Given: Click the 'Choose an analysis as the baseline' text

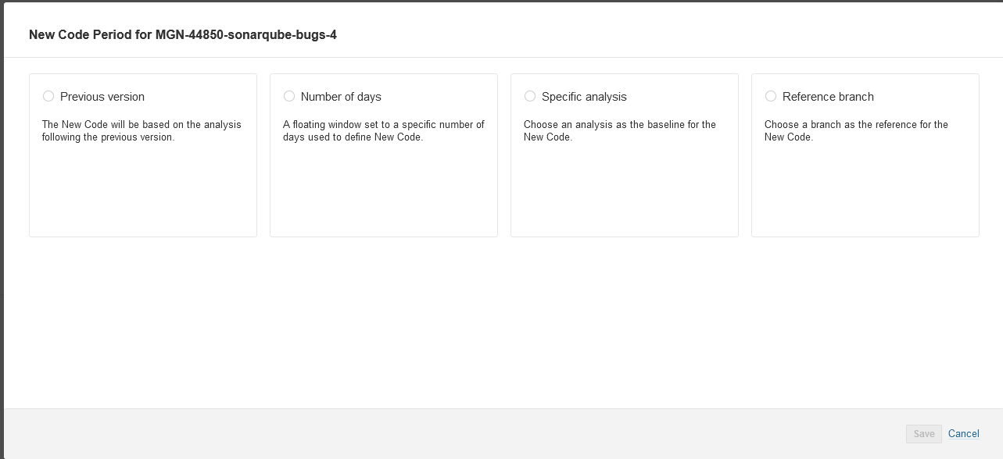Looking at the screenshot, I should click(x=619, y=131).
